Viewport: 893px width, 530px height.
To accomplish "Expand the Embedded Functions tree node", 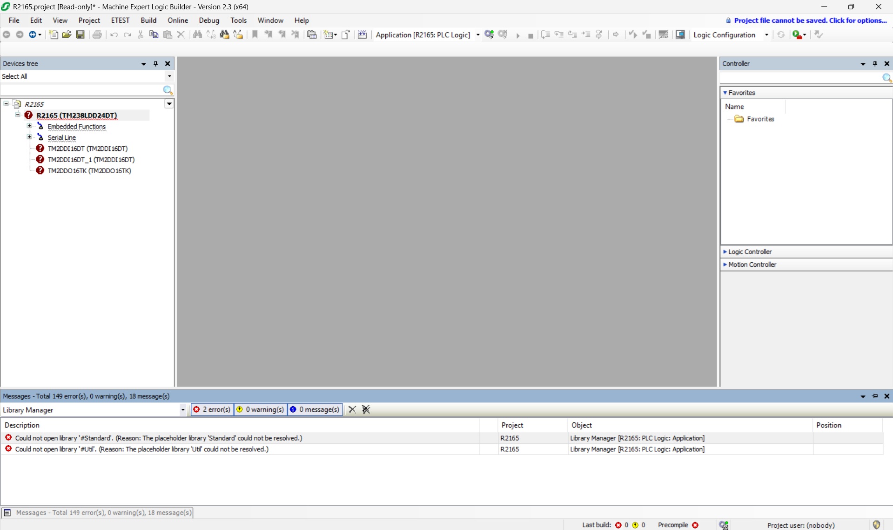I will [29, 126].
